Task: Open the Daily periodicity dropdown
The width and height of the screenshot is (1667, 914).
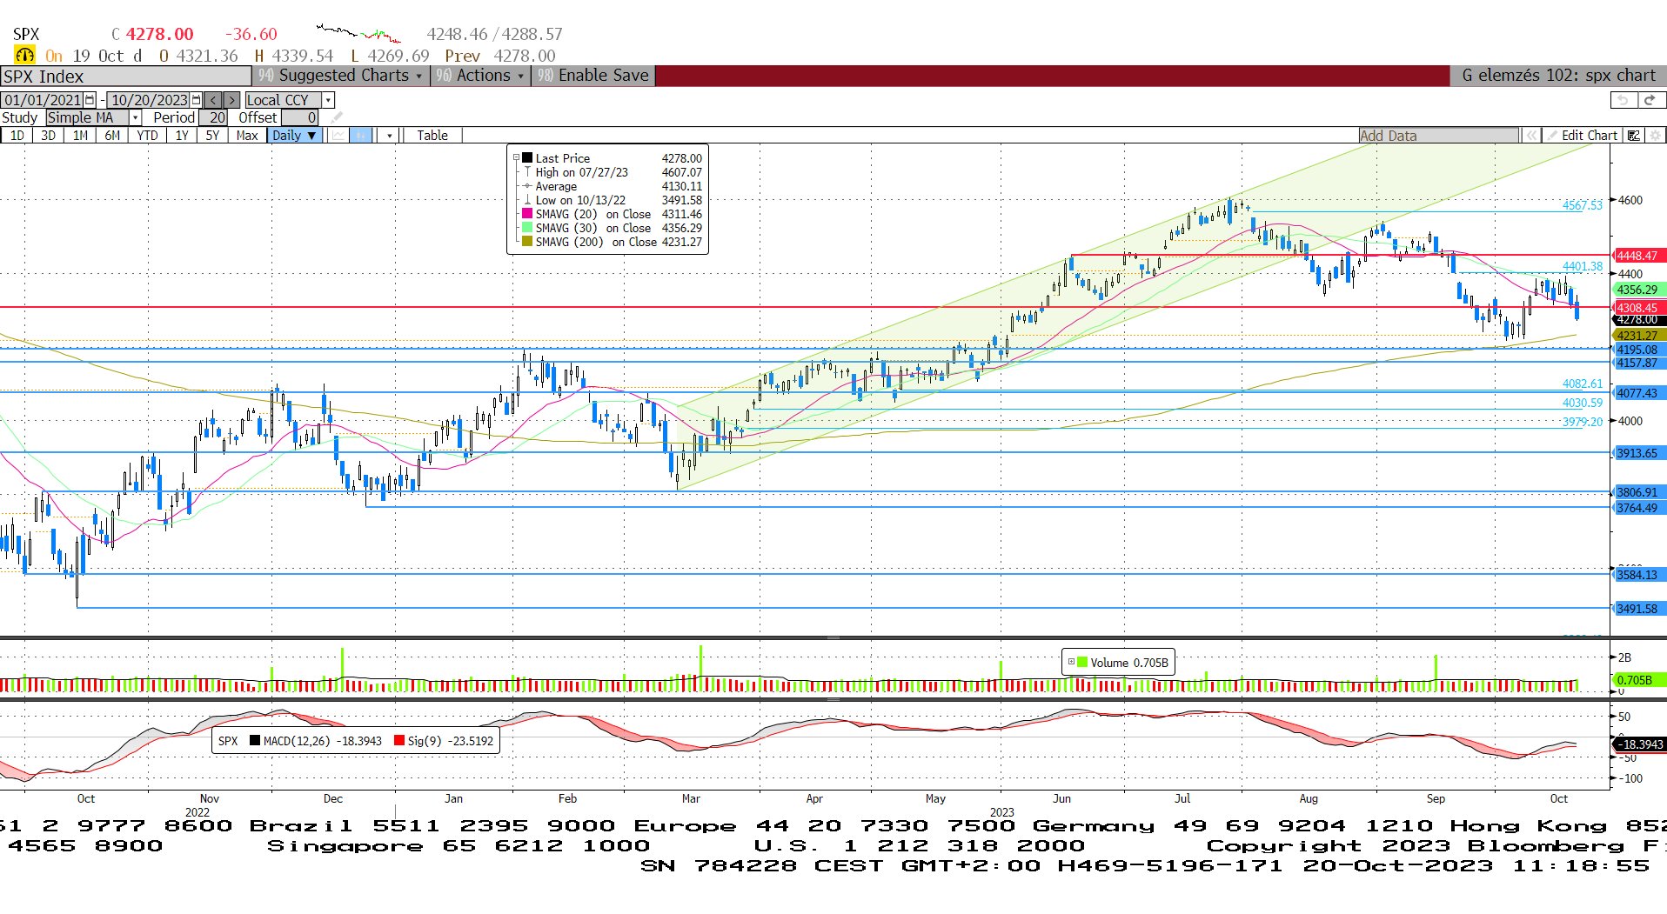Action: pos(294,136)
